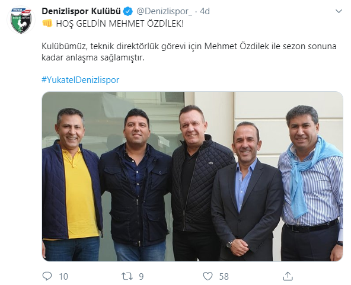The width and height of the screenshot is (351, 285).
Task: Click the reply speech bubble icon
Action: click(x=47, y=276)
